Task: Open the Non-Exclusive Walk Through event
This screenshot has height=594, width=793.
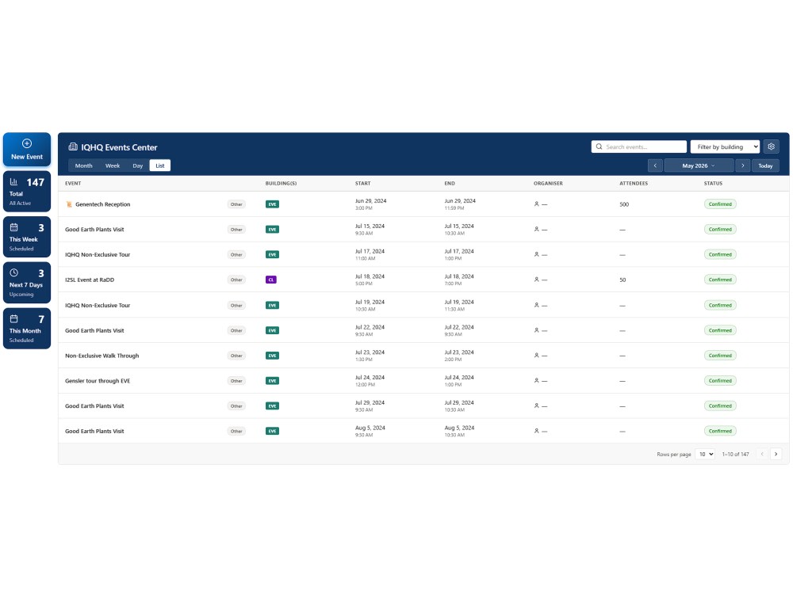Action: tap(102, 356)
